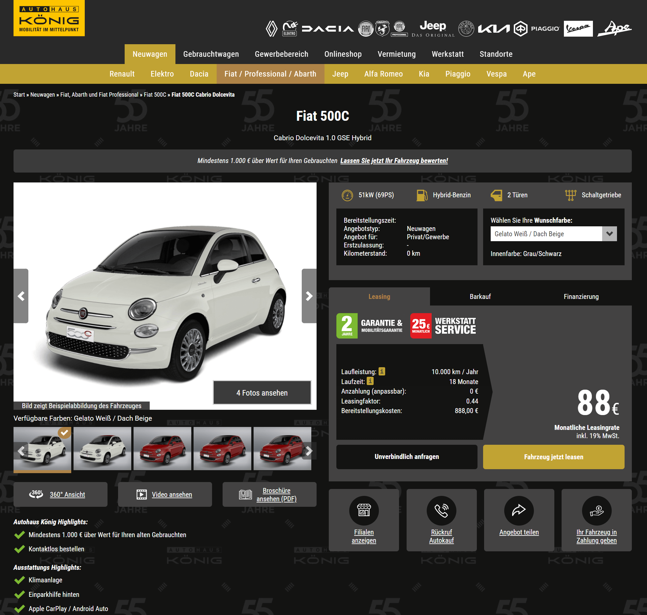Select Piaggio in the brand submenu

pos(458,74)
